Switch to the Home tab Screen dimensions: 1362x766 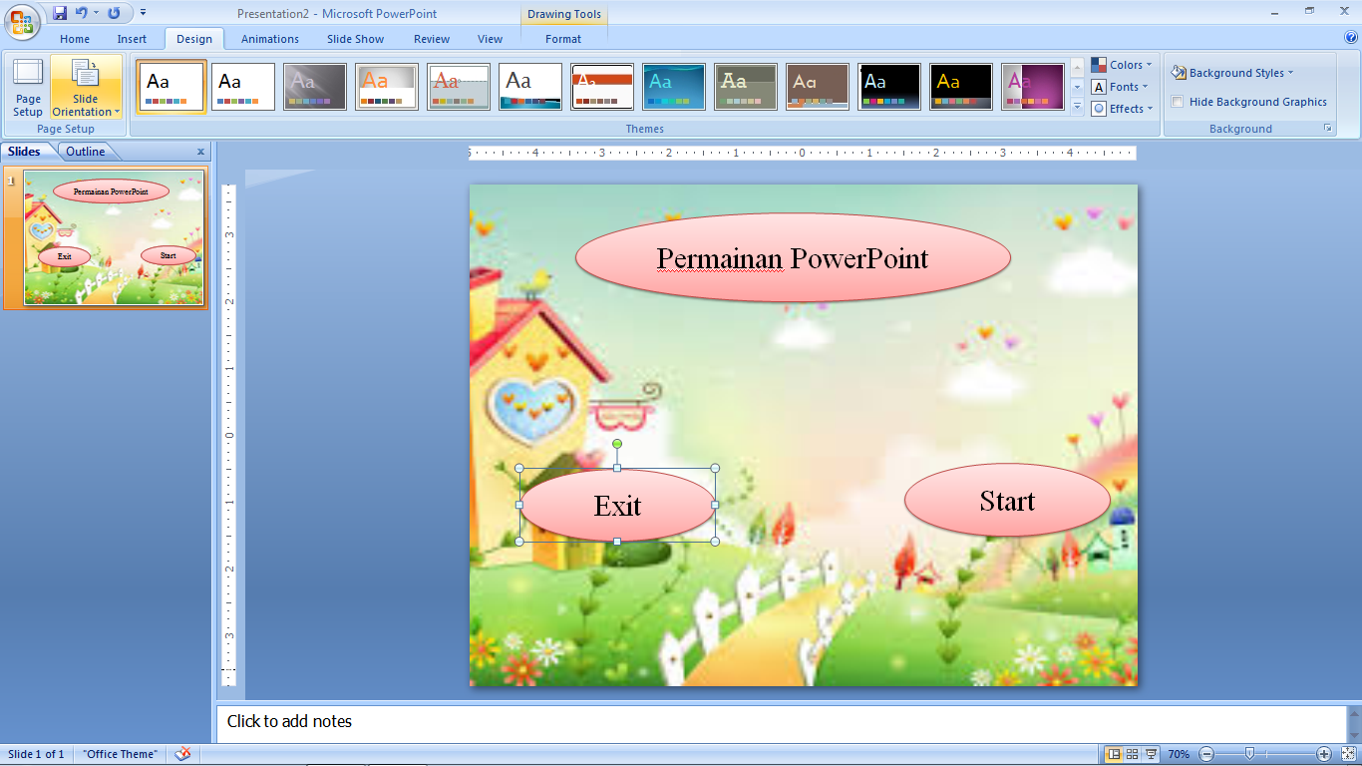click(x=75, y=39)
